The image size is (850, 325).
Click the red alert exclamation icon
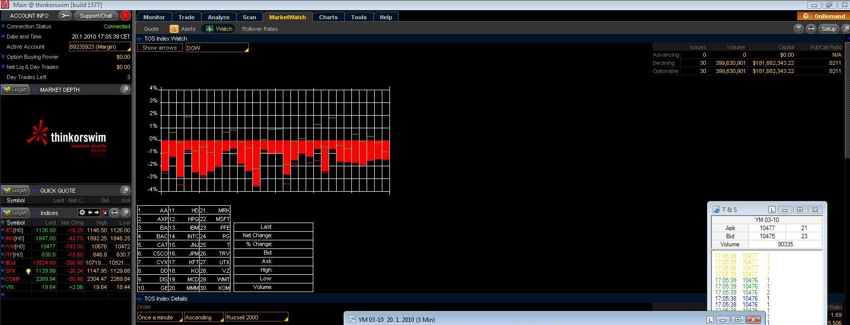coord(125,16)
